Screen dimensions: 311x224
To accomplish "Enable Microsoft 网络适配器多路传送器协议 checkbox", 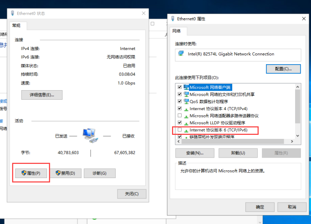I will coord(180,115).
